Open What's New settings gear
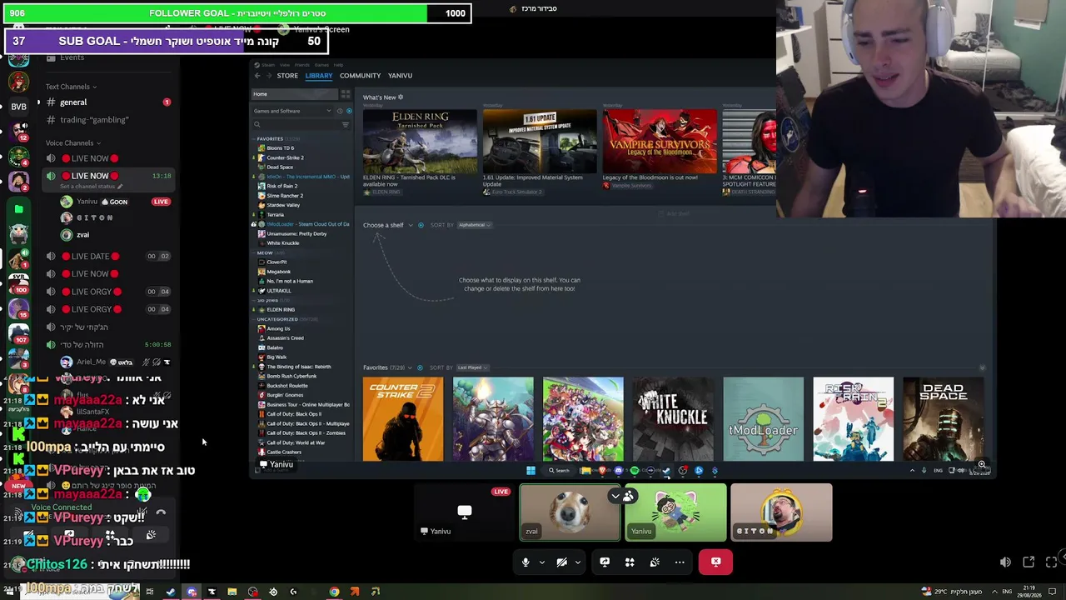 point(401,97)
